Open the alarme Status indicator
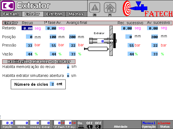 point(164,124)
